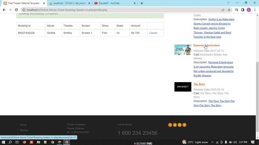The height and width of the screenshot is (145, 259).
Task: Open Chrome's three-dot menu
Action: click(255, 10)
